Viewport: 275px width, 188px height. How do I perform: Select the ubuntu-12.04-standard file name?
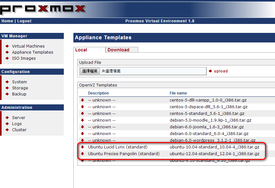[214, 154]
